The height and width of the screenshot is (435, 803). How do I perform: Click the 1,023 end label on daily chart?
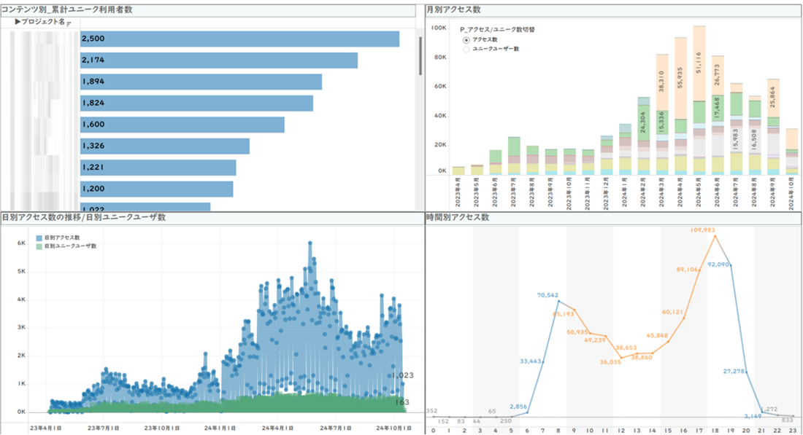pyautogui.click(x=403, y=375)
